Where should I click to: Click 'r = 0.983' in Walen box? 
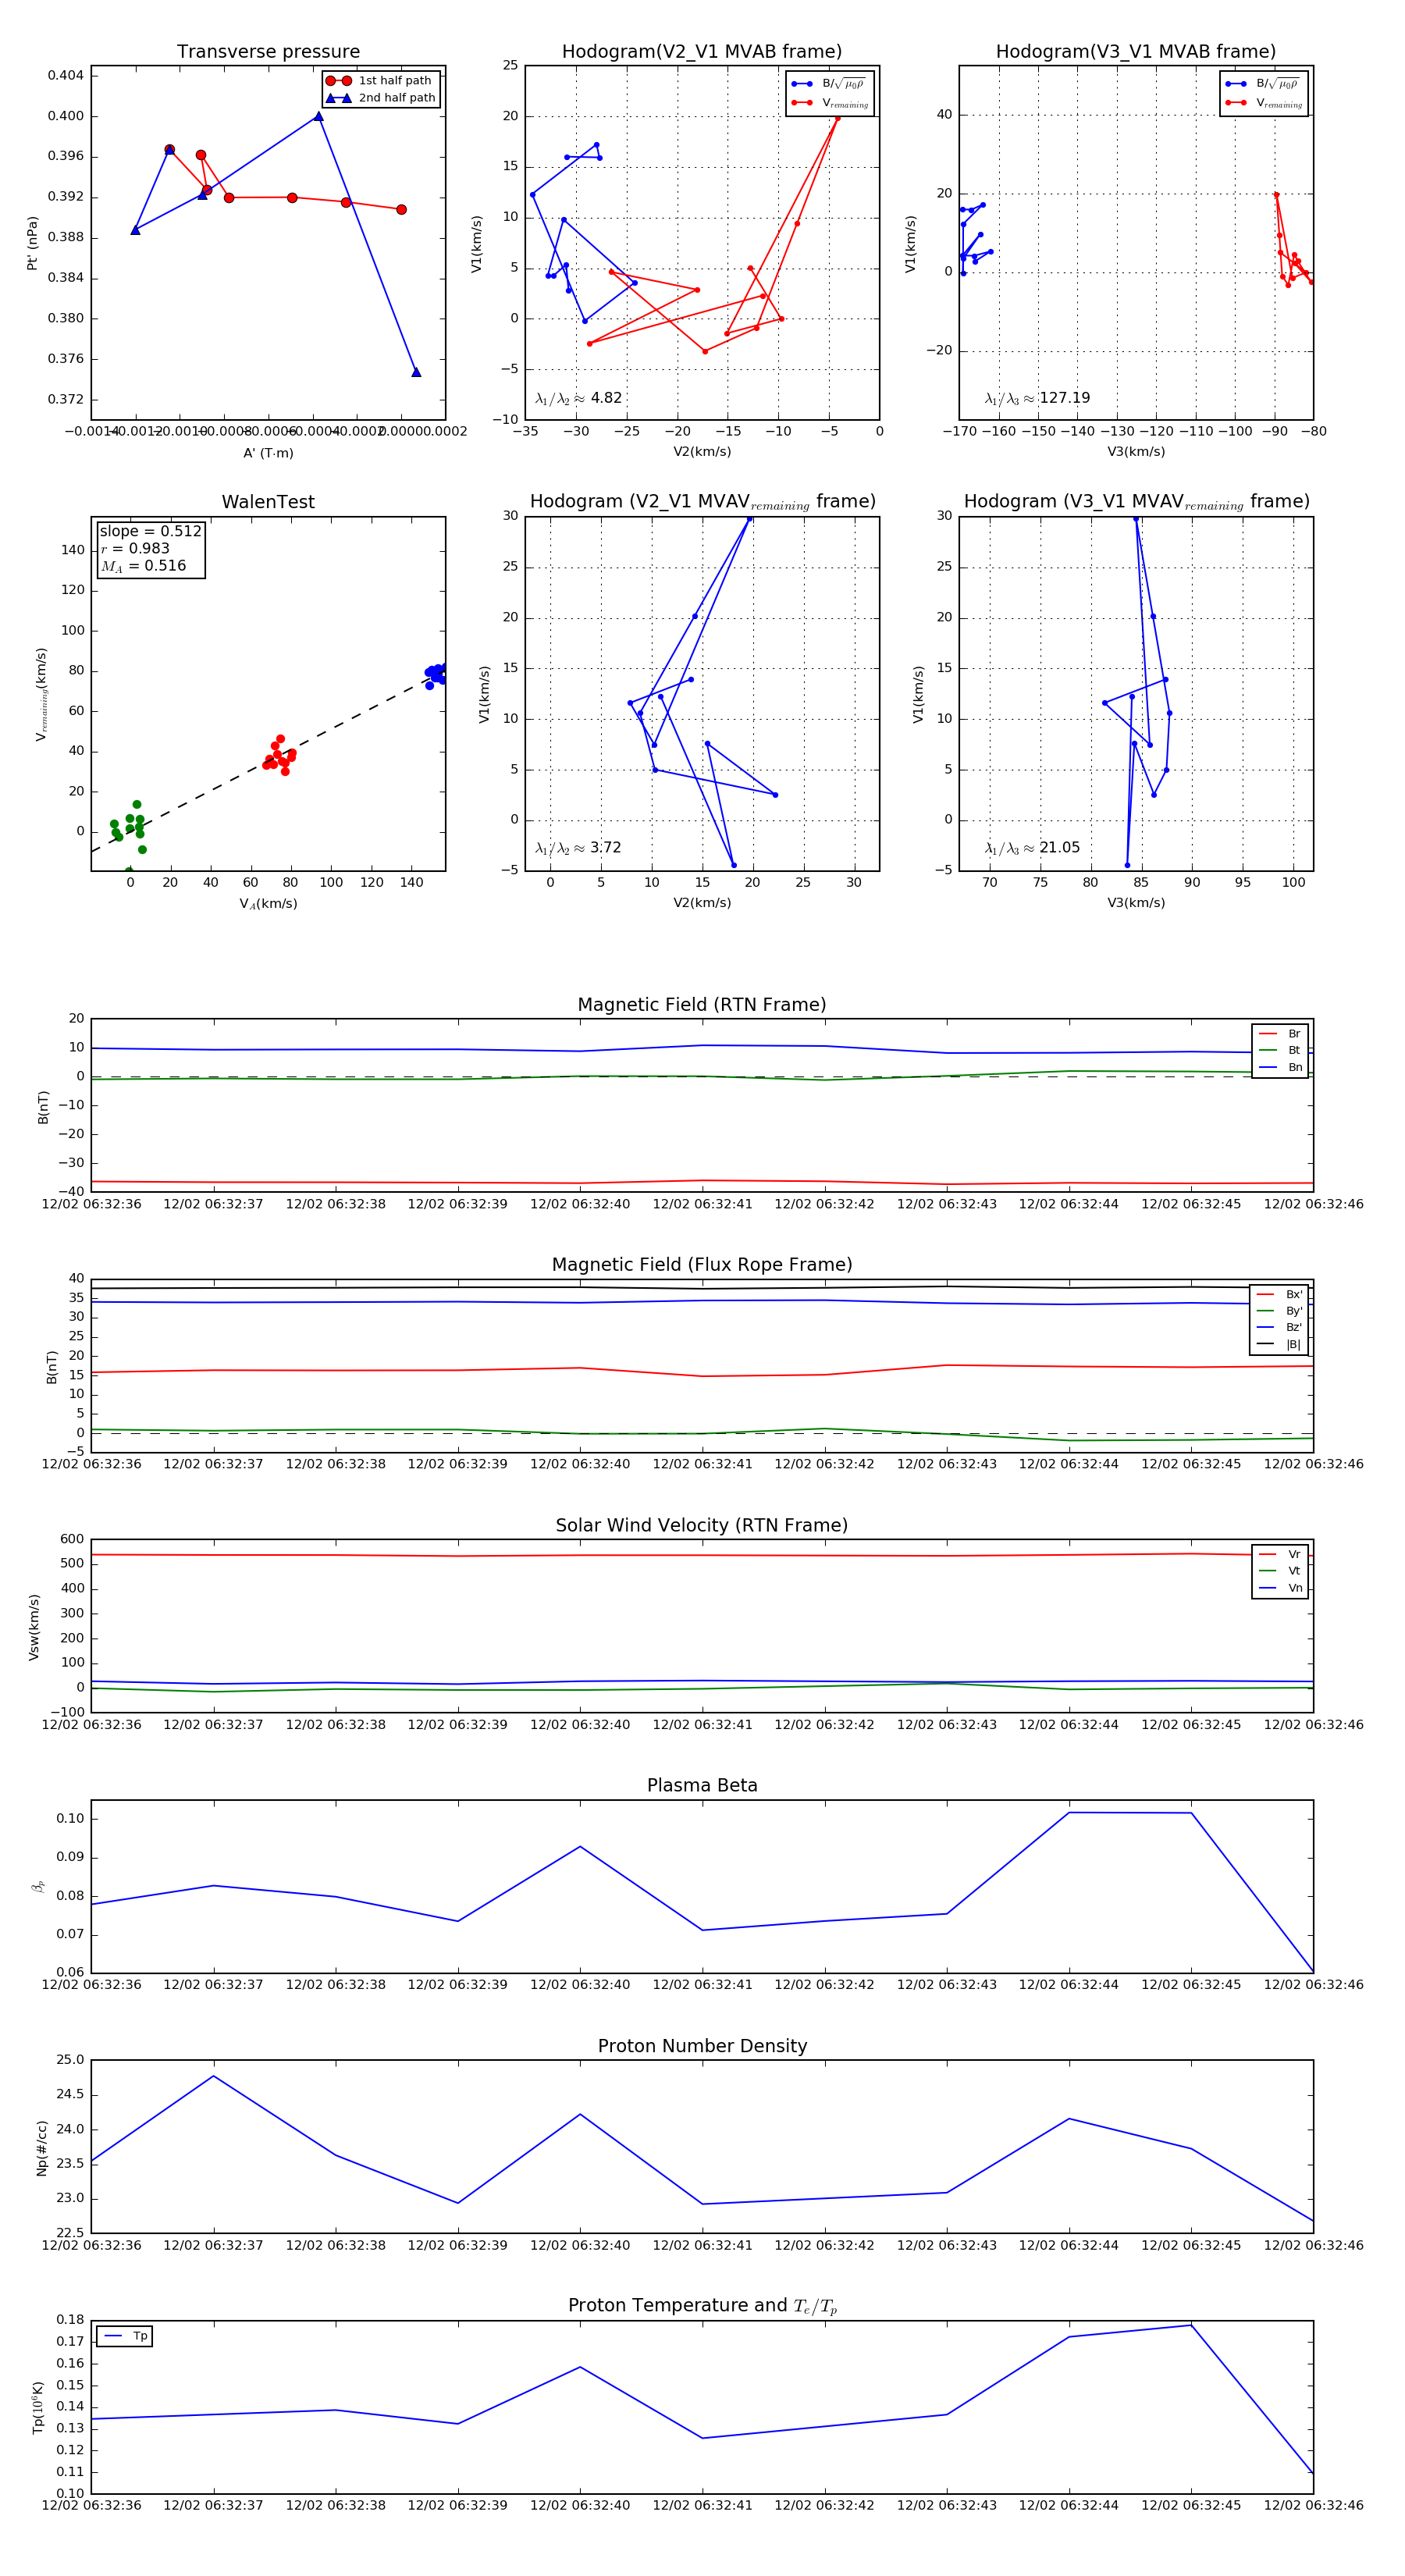135,548
